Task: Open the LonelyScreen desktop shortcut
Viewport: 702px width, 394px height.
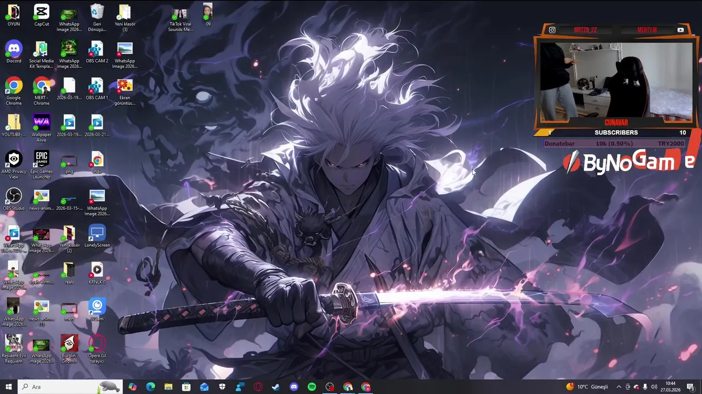Action: click(x=97, y=236)
